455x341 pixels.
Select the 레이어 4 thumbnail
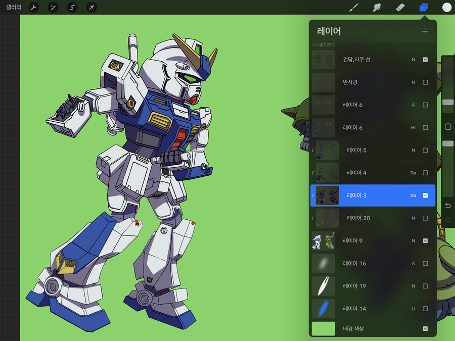pyautogui.click(x=327, y=173)
